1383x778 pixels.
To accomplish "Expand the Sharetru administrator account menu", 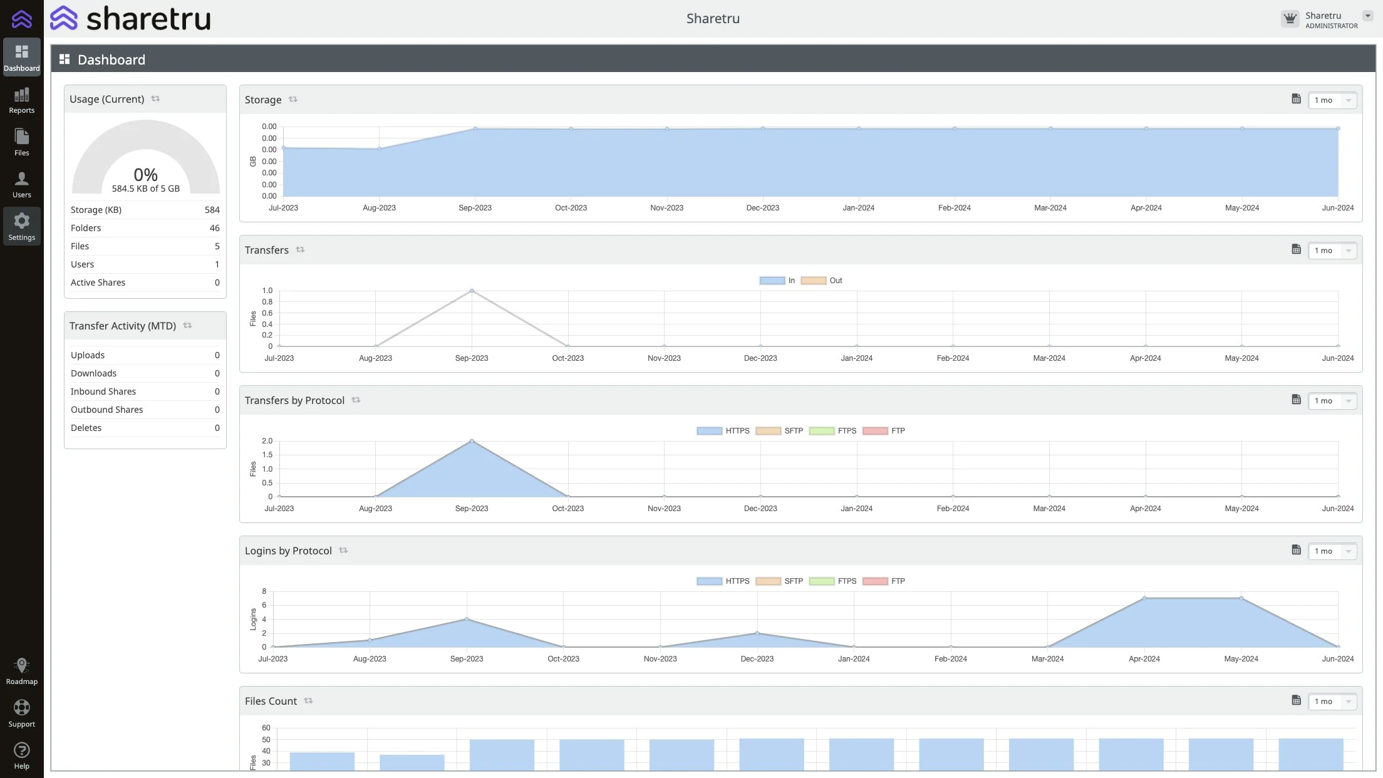I will click(1367, 16).
